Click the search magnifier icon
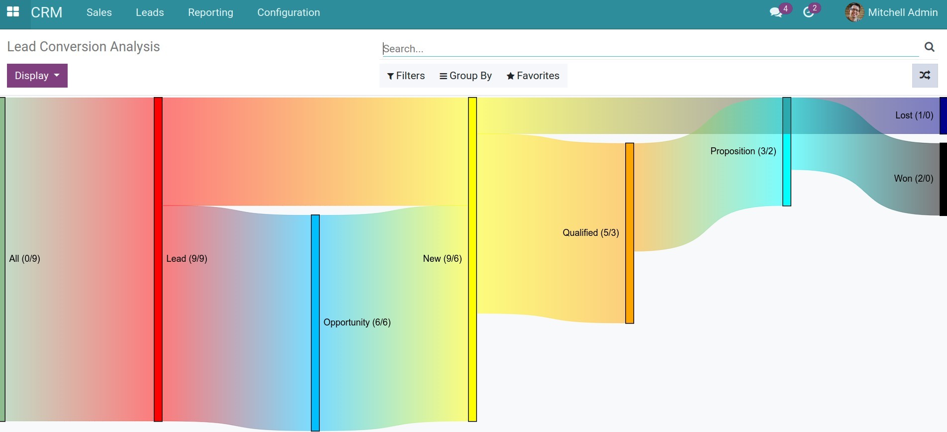947x432 pixels. (929, 47)
